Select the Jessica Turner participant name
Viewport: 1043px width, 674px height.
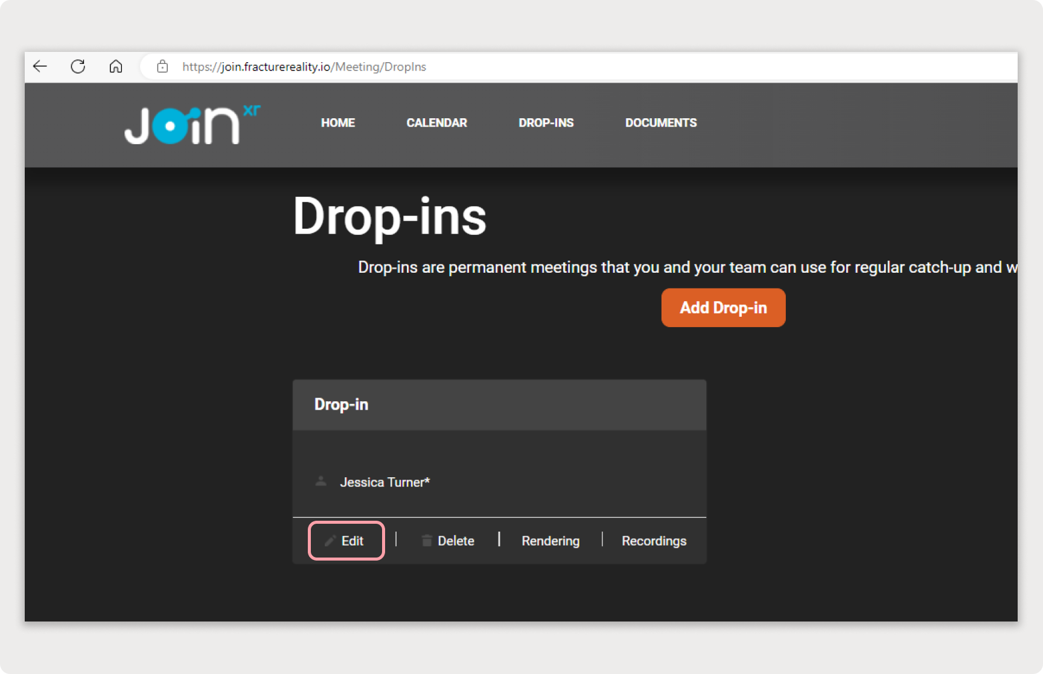point(384,482)
